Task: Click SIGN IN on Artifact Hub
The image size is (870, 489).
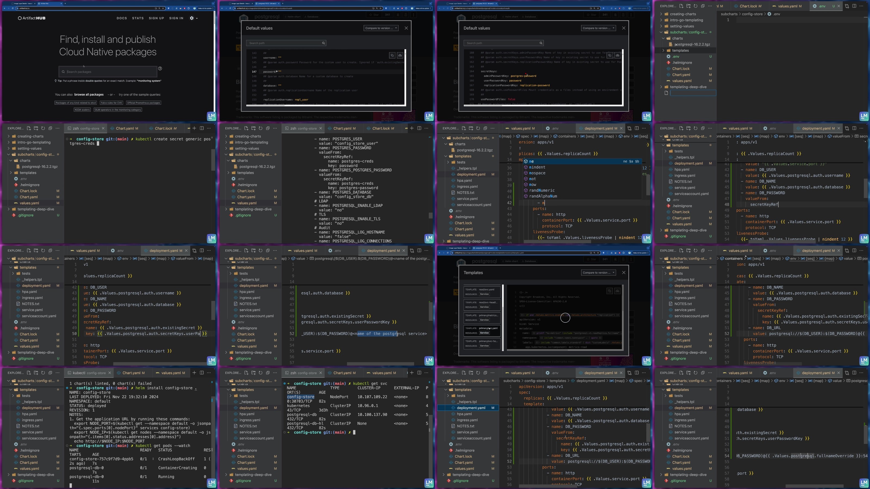Action: tap(176, 18)
